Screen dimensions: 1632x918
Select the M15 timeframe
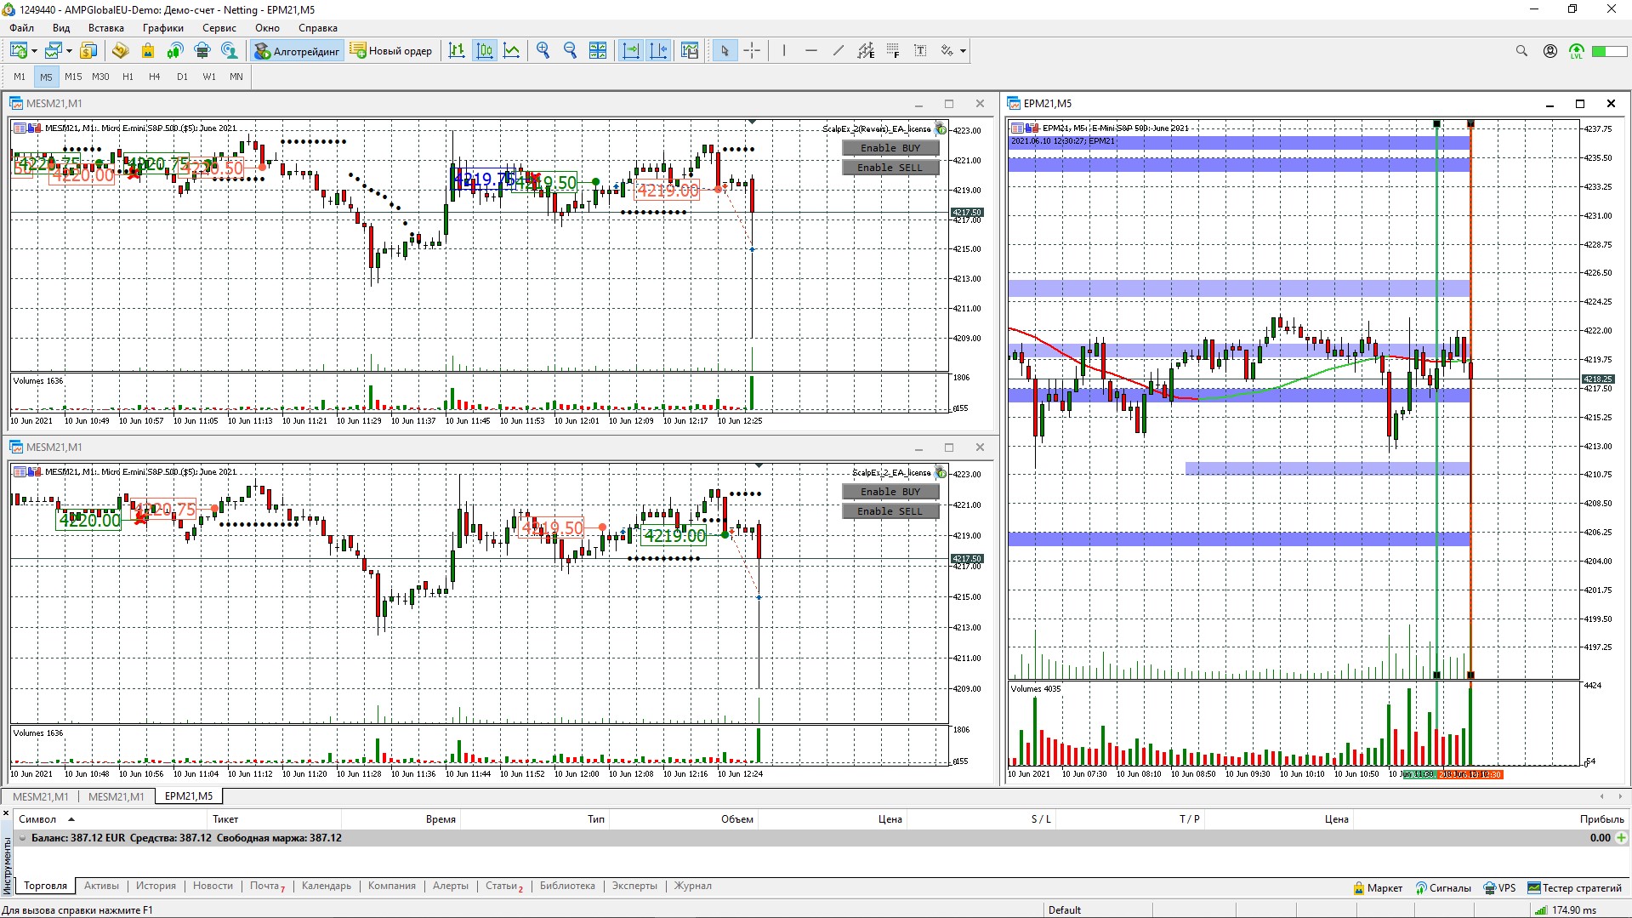(73, 77)
